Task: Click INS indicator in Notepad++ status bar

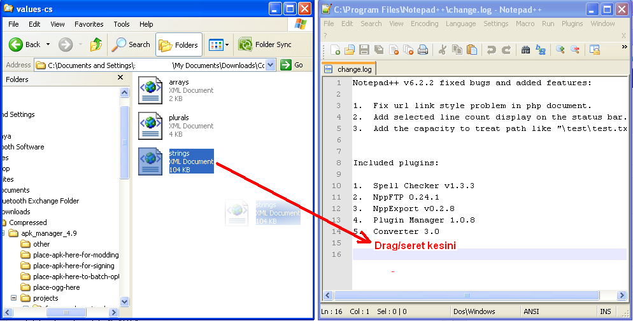Action: click(x=605, y=311)
